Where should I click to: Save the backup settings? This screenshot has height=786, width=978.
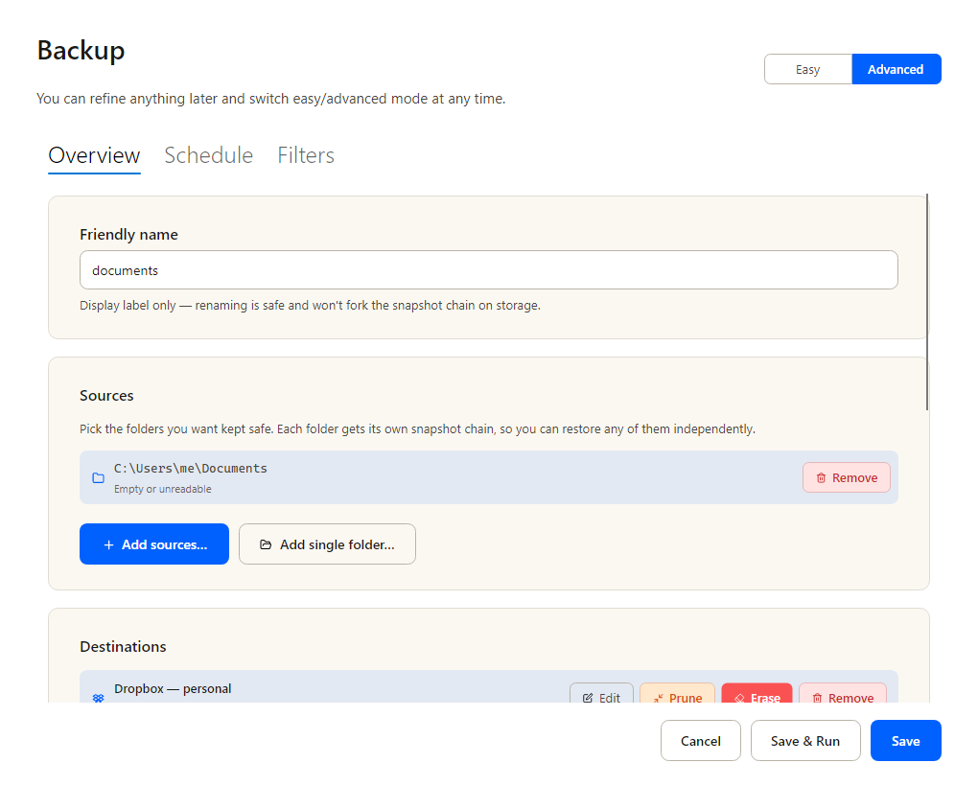pyautogui.click(x=906, y=741)
